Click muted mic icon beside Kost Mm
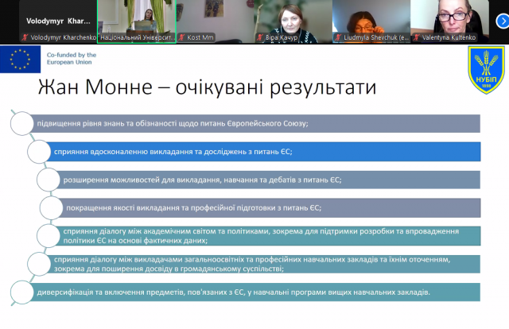509x329 pixels. (x=180, y=37)
